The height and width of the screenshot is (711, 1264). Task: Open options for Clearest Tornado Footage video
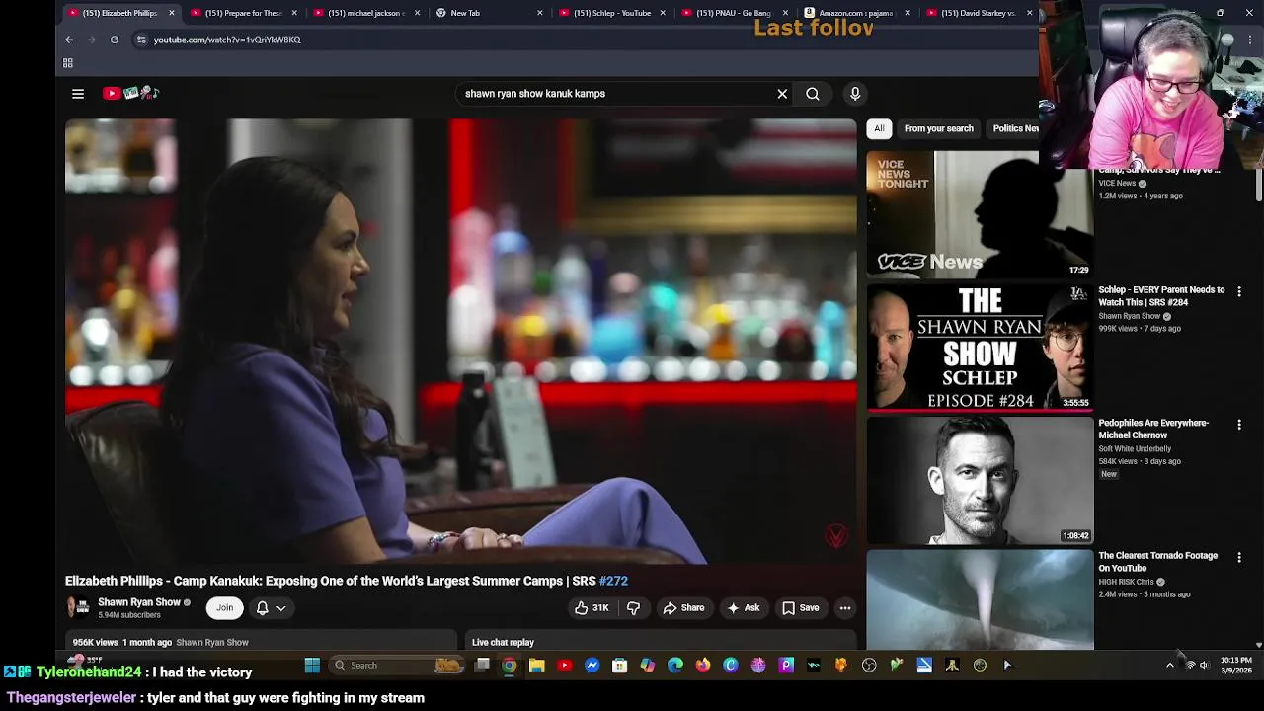coord(1239,558)
